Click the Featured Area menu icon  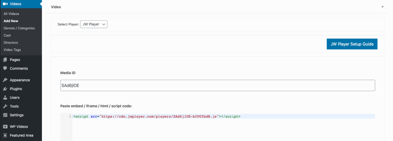coord(5,135)
